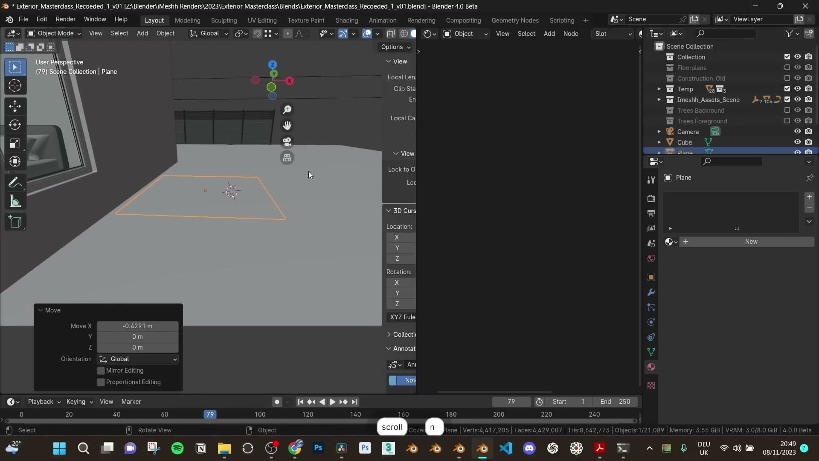Switch perspective/orthographic grid icon
This screenshot has width=819, height=461.
[287, 158]
